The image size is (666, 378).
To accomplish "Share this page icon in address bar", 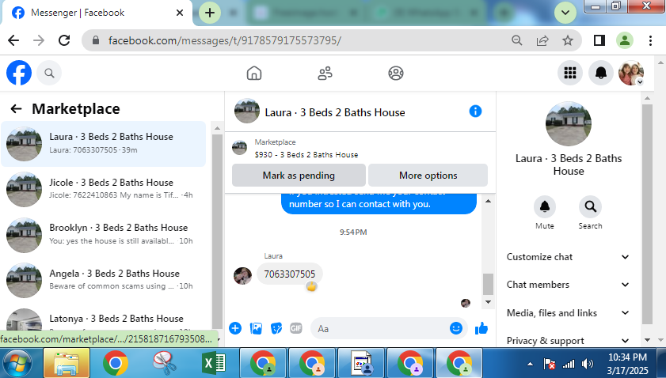I will [x=542, y=41].
